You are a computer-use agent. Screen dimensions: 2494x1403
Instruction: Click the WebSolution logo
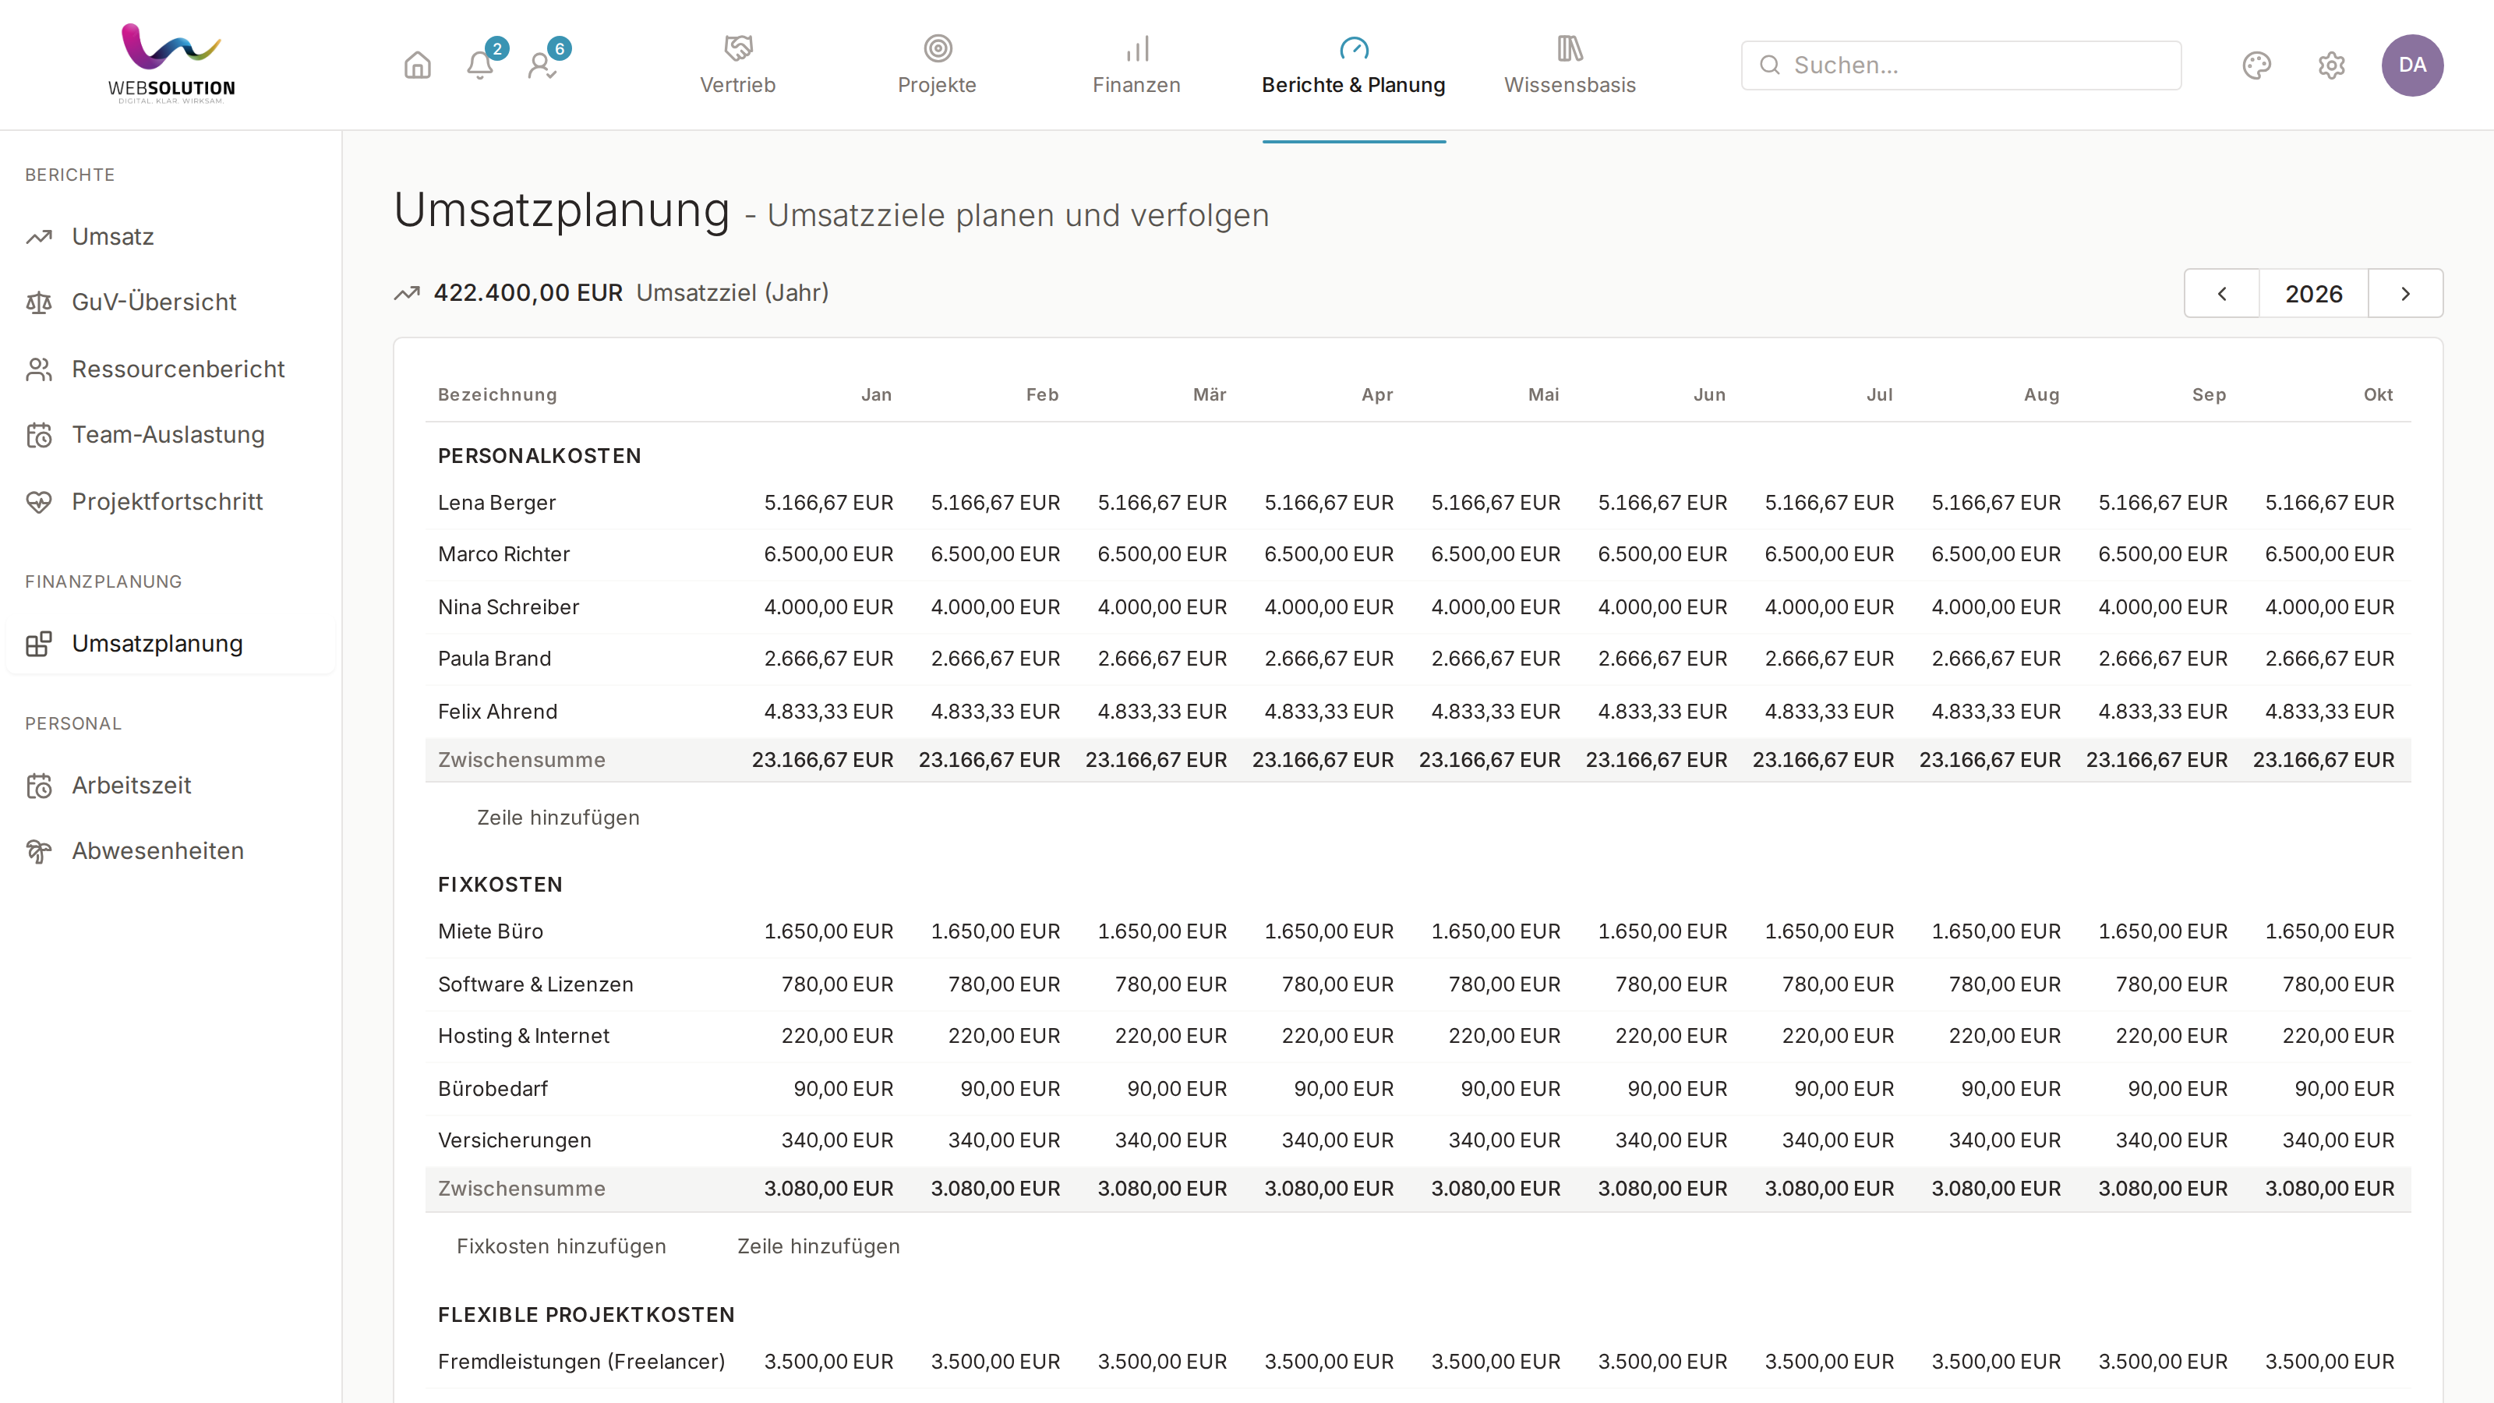point(171,64)
